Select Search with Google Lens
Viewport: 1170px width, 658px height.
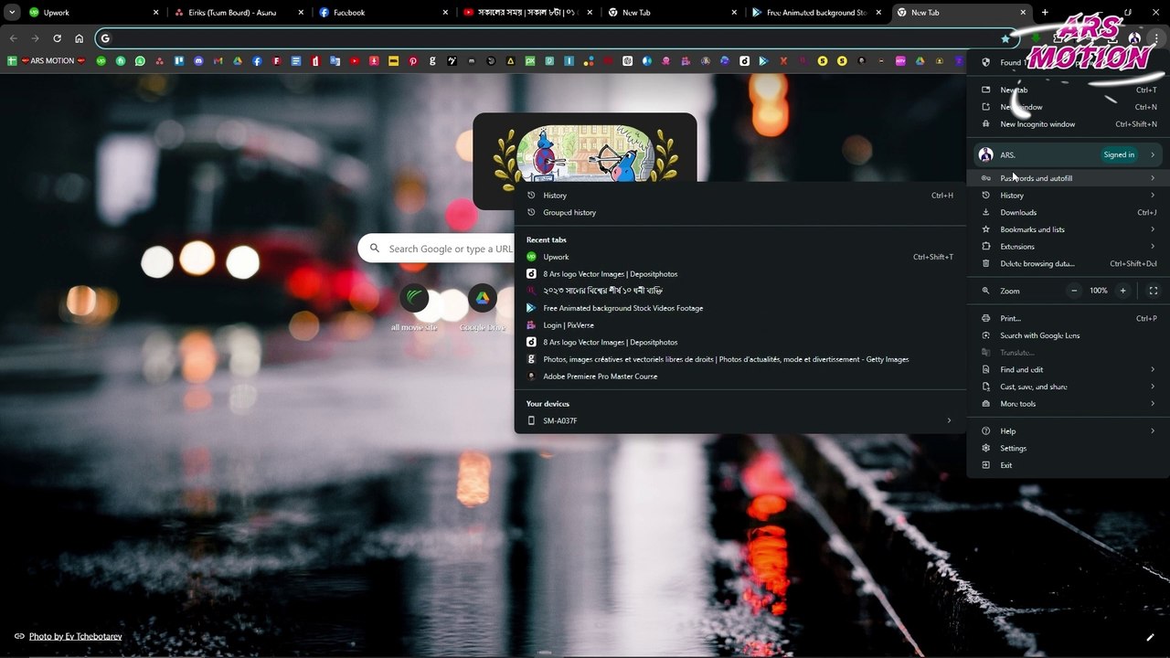(1068, 335)
